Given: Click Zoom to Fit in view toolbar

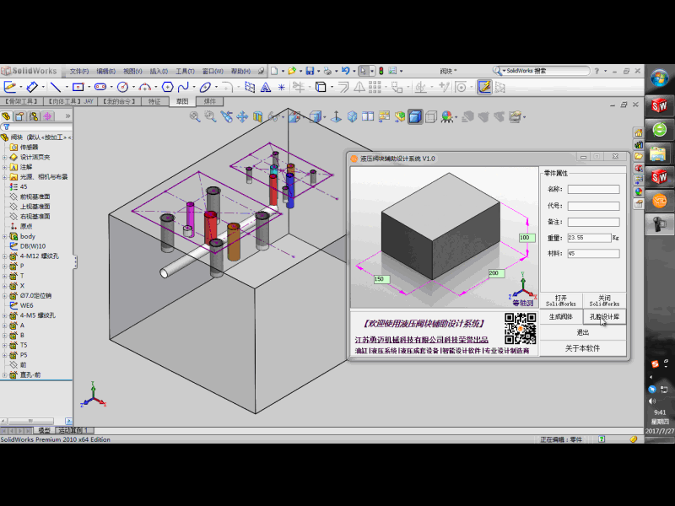Looking at the screenshot, I should point(195,116).
